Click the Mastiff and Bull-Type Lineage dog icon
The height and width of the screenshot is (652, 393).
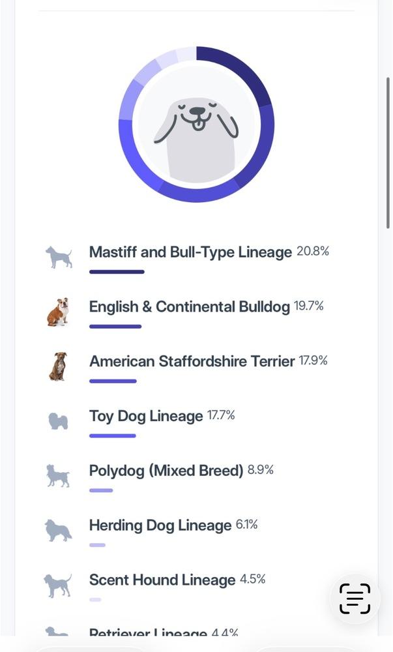coord(59,257)
